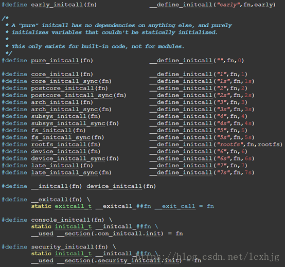Open the device_initcall_sync identifier
Image resolution: width=285 pixels, height=267 pixels.
68,158
